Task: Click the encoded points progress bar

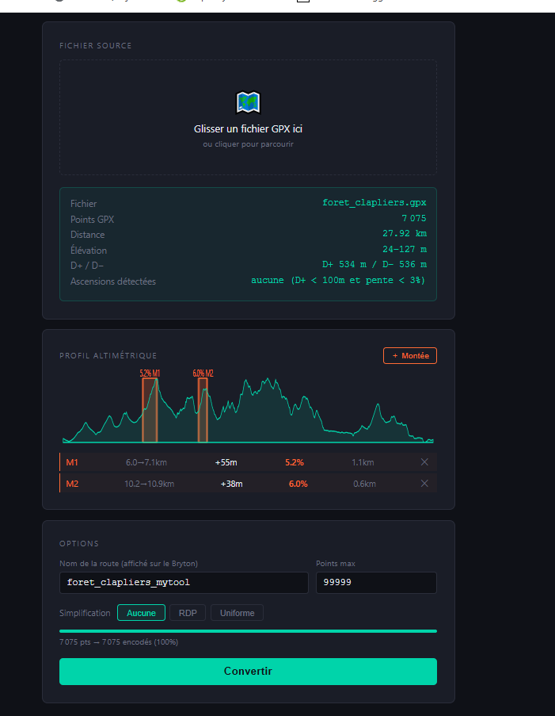Action: click(248, 631)
